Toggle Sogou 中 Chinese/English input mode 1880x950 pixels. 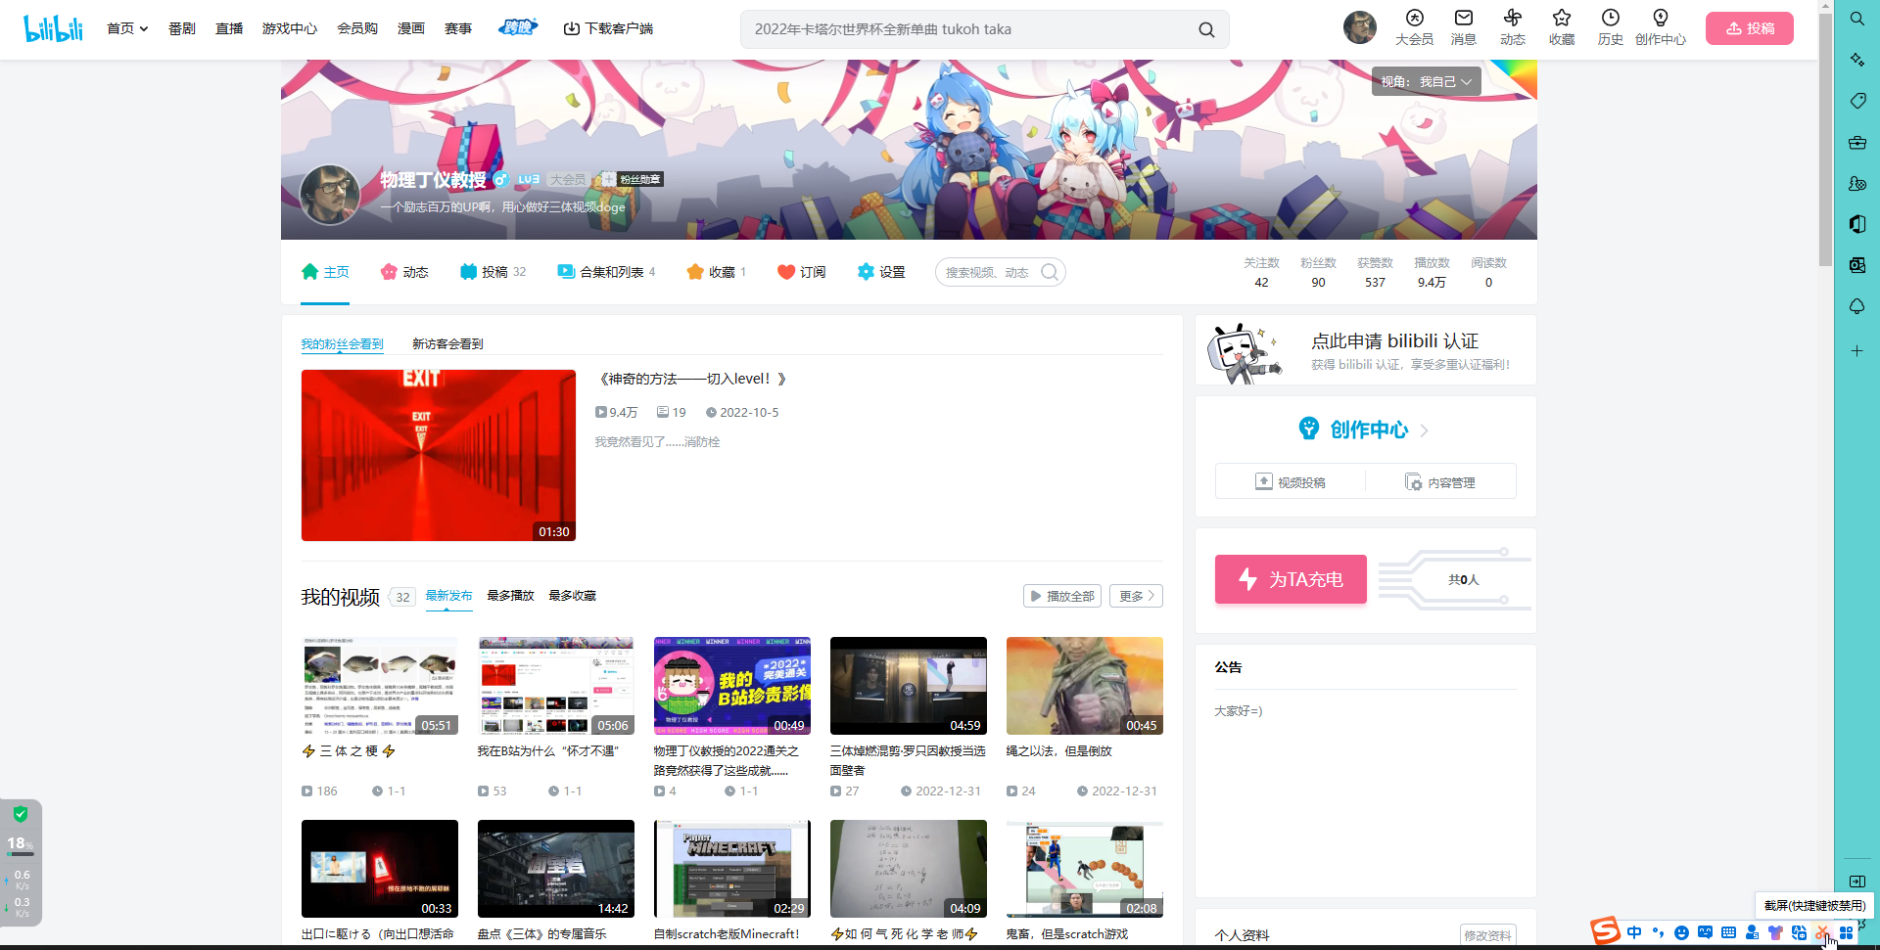pyautogui.click(x=1634, y=932)
